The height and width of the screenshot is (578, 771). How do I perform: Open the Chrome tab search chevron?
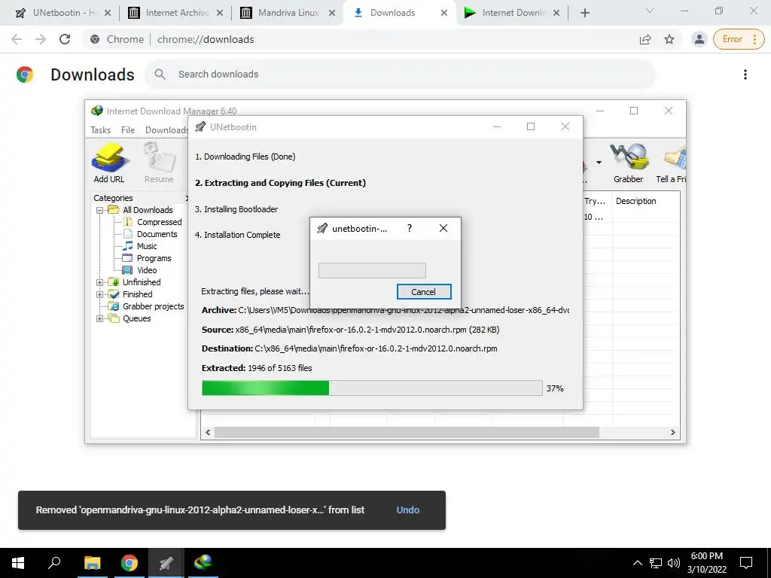pos(650,11)
